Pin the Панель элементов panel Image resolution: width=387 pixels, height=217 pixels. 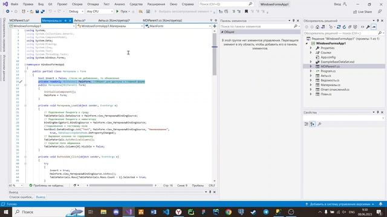[293, 20]
